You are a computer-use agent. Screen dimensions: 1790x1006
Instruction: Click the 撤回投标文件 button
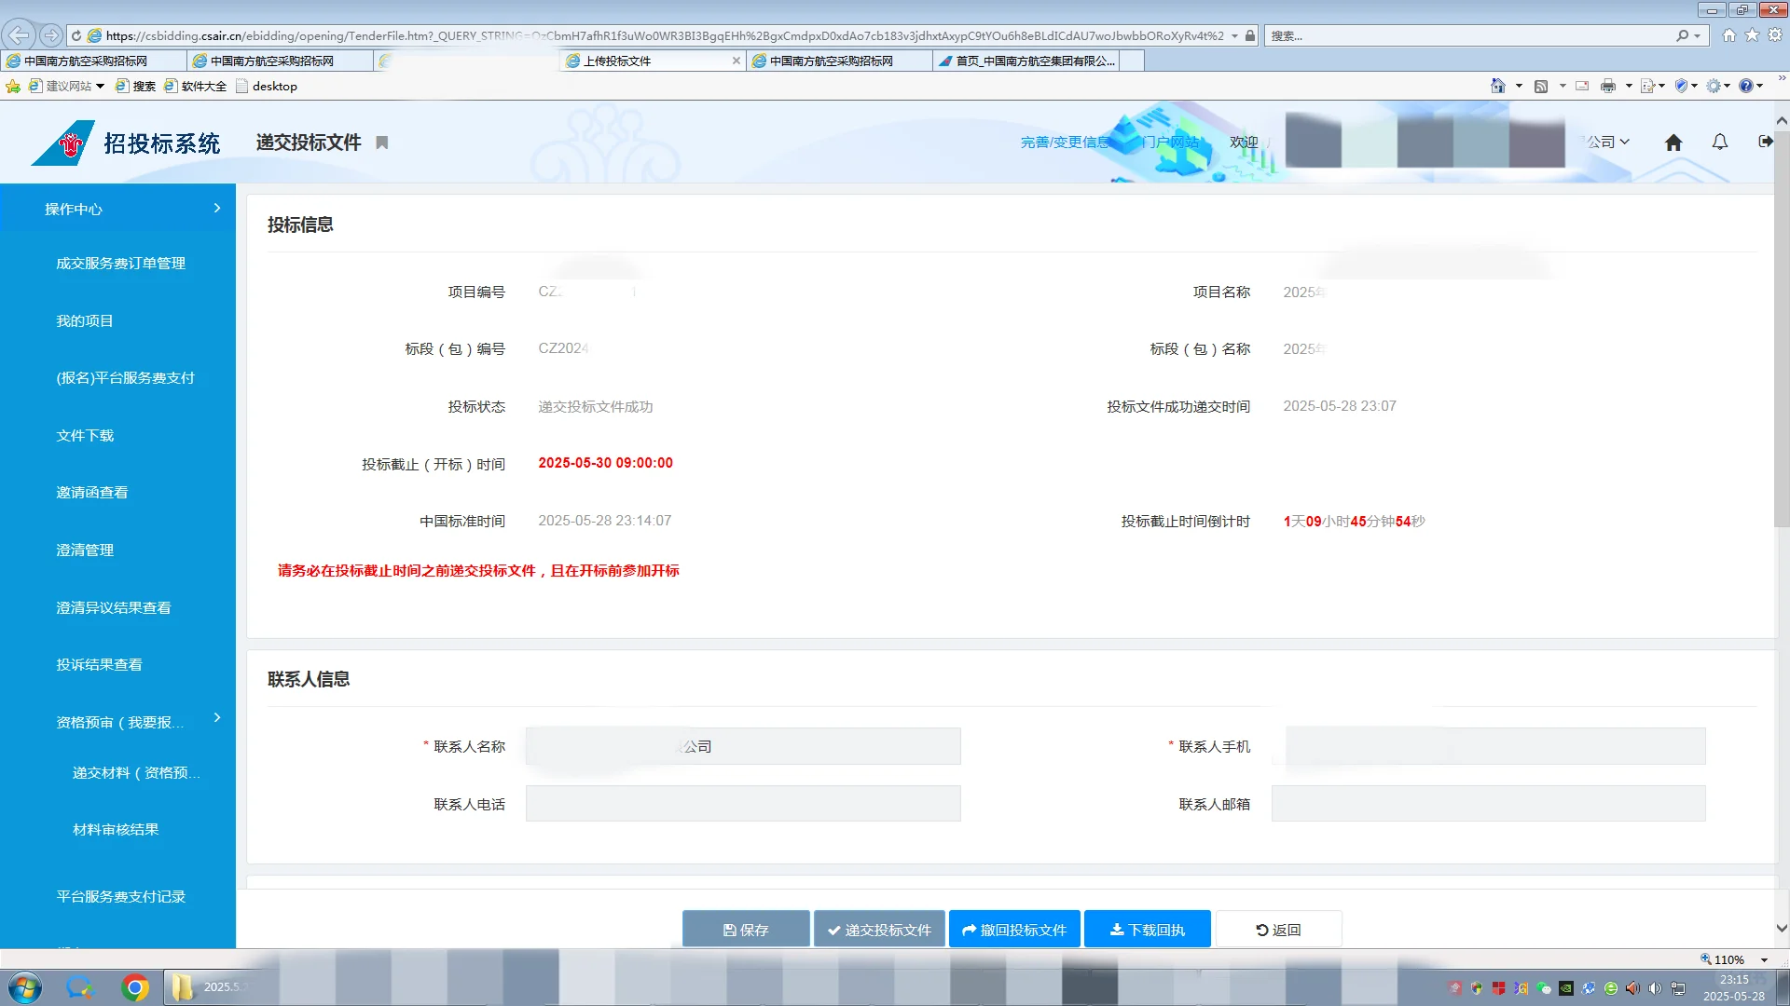pos(1014,930)
